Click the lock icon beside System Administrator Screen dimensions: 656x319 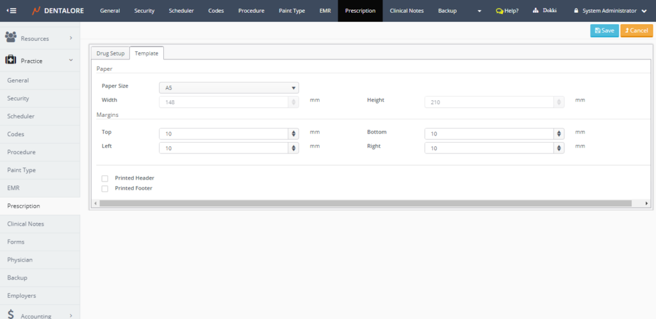click(x=576, y=11)
